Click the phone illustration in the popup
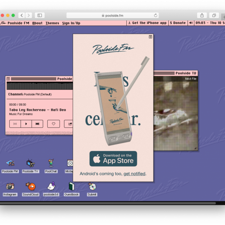This screenshot has height=225, width=225. point(113,108)
